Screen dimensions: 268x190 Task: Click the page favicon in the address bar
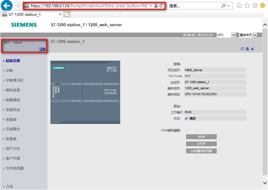pos(27,6)
